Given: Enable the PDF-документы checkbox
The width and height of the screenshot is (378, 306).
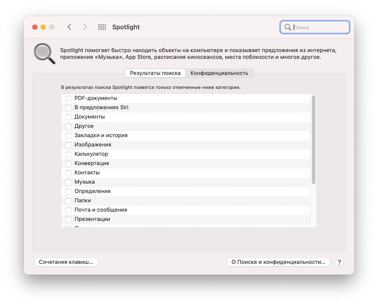Looking at the screenshot, I should pos(69,98).
